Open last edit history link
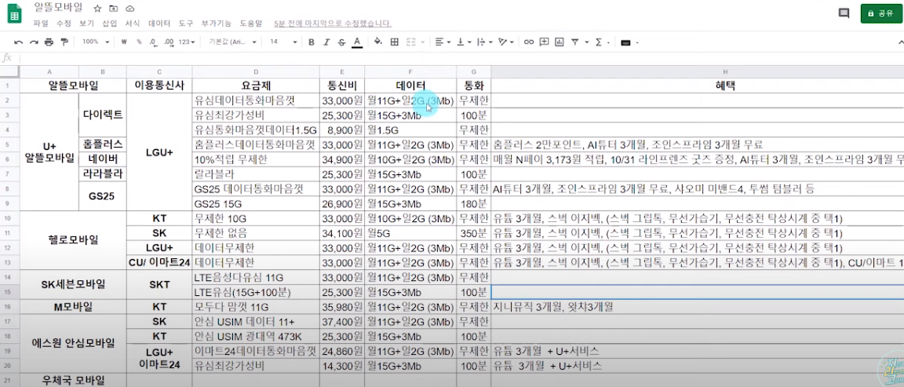Image resolution: width=904 pixels, height=387 pixels. 333,24
